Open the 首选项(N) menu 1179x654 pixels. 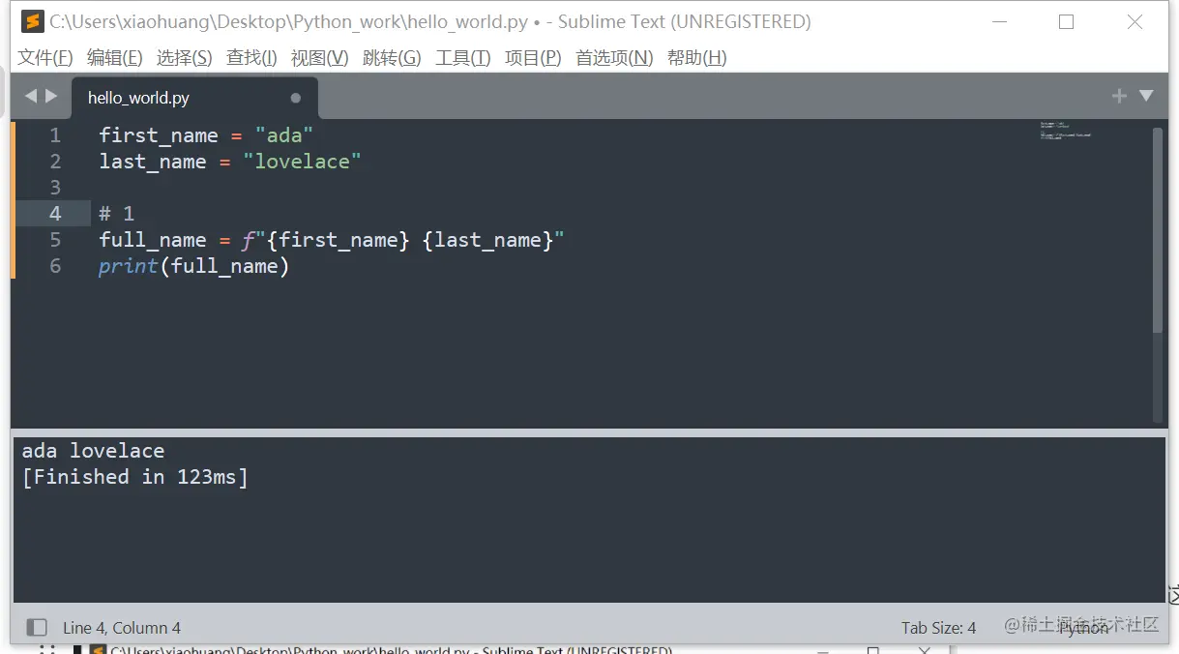(614, 58)
